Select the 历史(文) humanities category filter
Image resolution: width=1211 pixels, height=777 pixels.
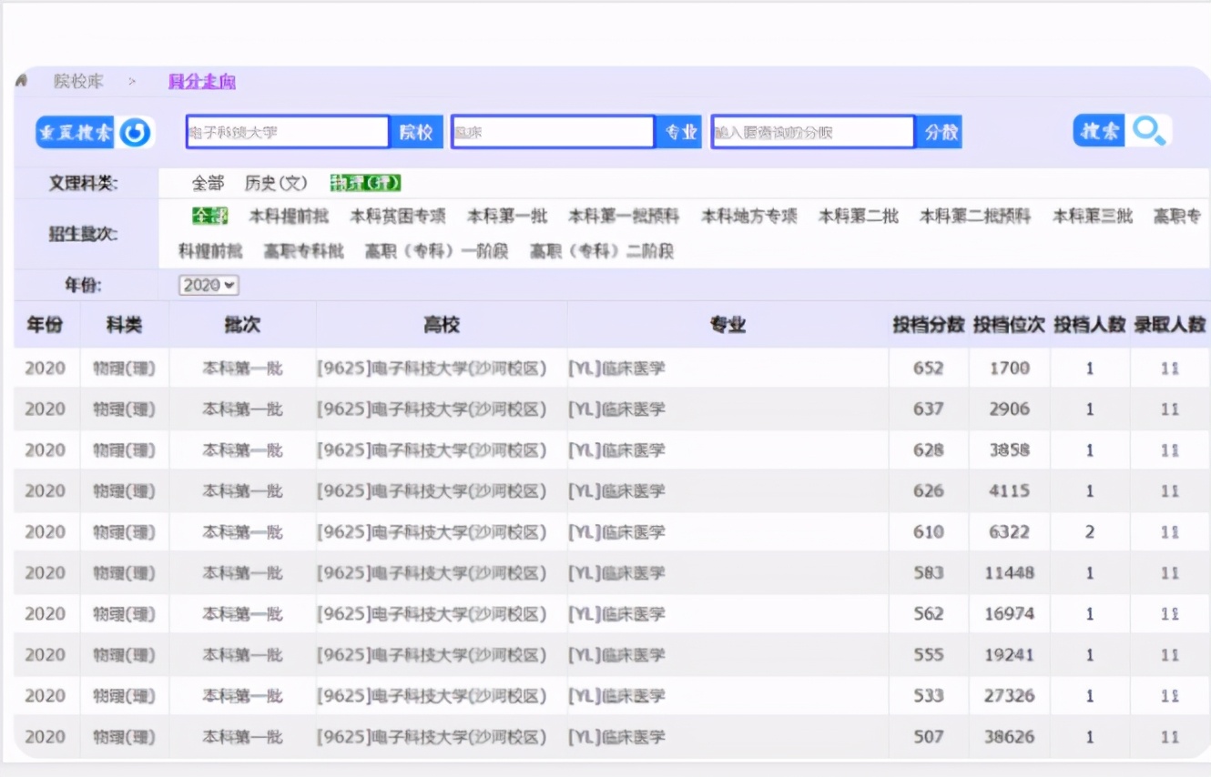pos(276,182)
